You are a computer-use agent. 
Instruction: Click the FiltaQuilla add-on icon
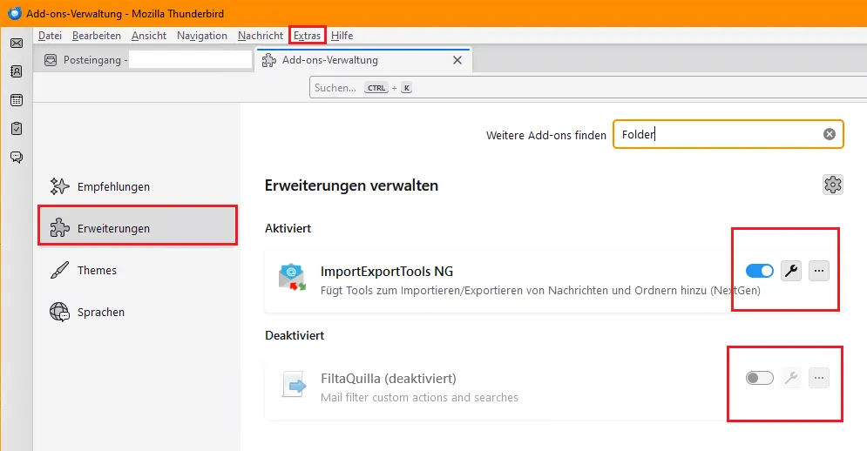pos(294,385)
